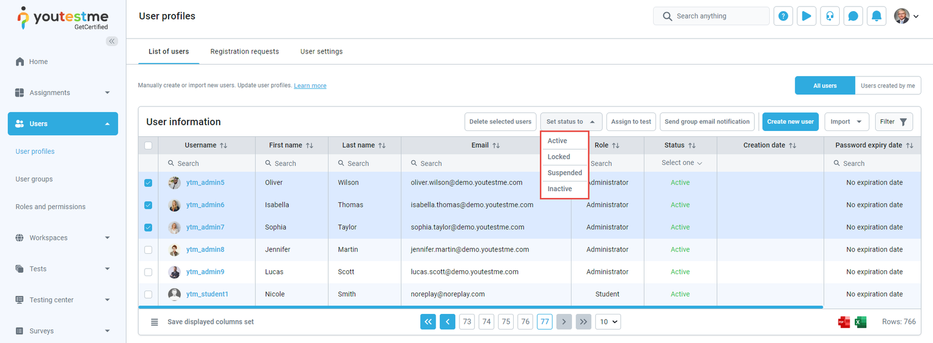This screenshot has width=933, height=343.
Task: Switch to the Registration requests tab
Action: [244, 52]
